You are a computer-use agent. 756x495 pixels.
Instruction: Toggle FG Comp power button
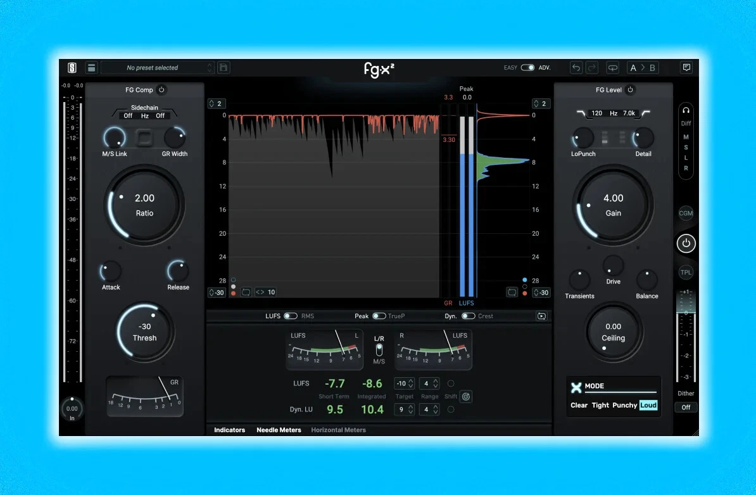point(161,90)
